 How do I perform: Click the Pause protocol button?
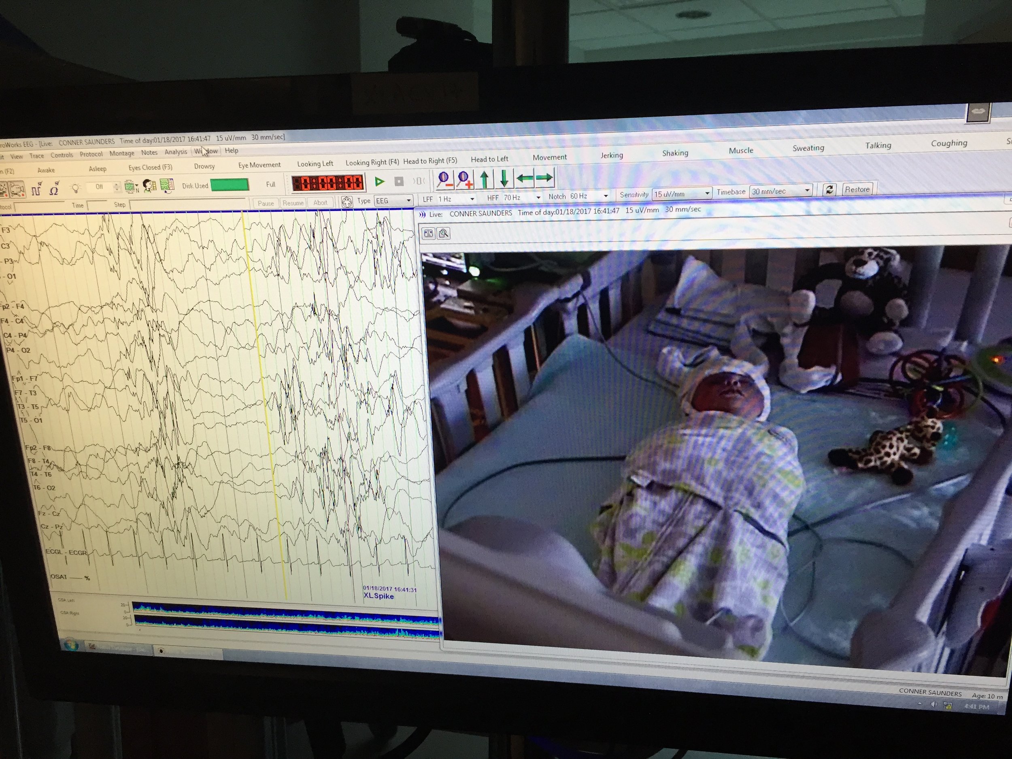click(266, 203)
